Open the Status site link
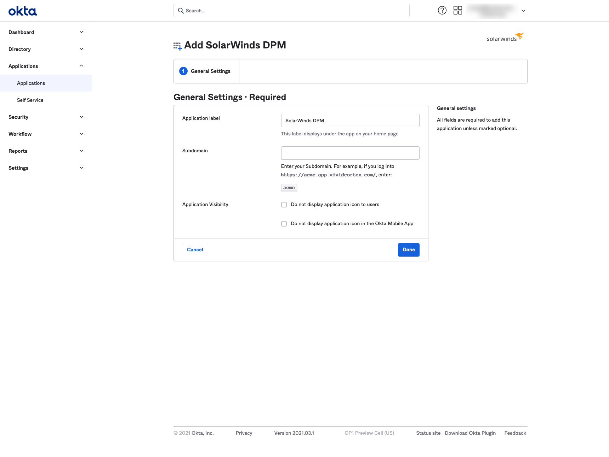Image resolution: width=609 pixels, height=457 pixels. pos(428,433)
